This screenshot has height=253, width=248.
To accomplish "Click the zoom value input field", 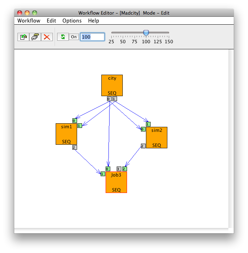I will click(x=92, y=37).
